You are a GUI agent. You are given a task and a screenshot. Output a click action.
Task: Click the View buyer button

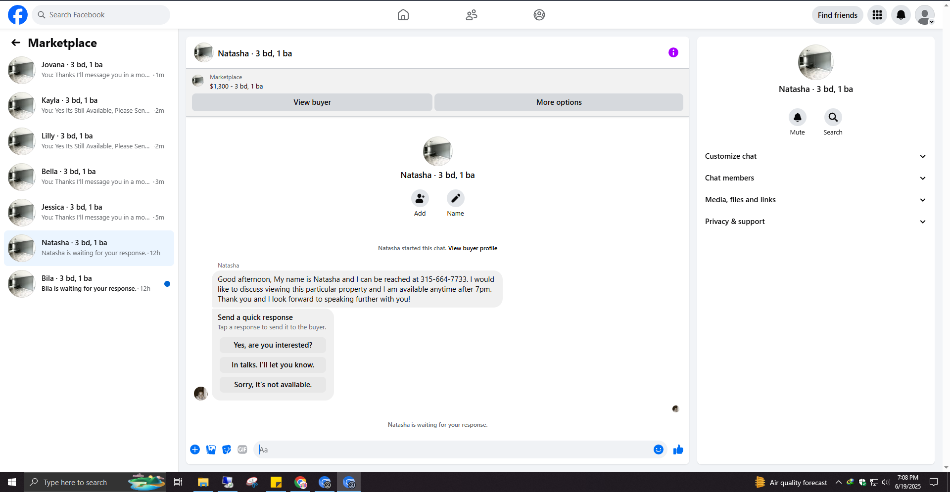pos(312,102)
